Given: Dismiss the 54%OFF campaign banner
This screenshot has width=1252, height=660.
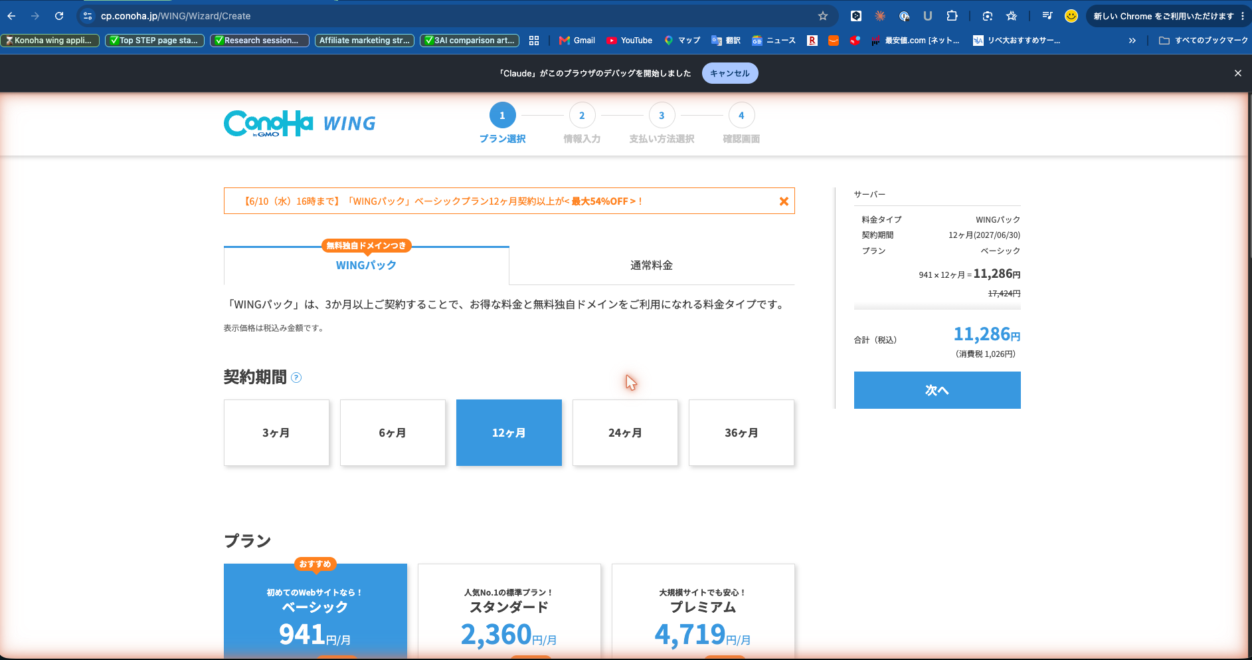Looking at the screenshot, I should [784, 201].
